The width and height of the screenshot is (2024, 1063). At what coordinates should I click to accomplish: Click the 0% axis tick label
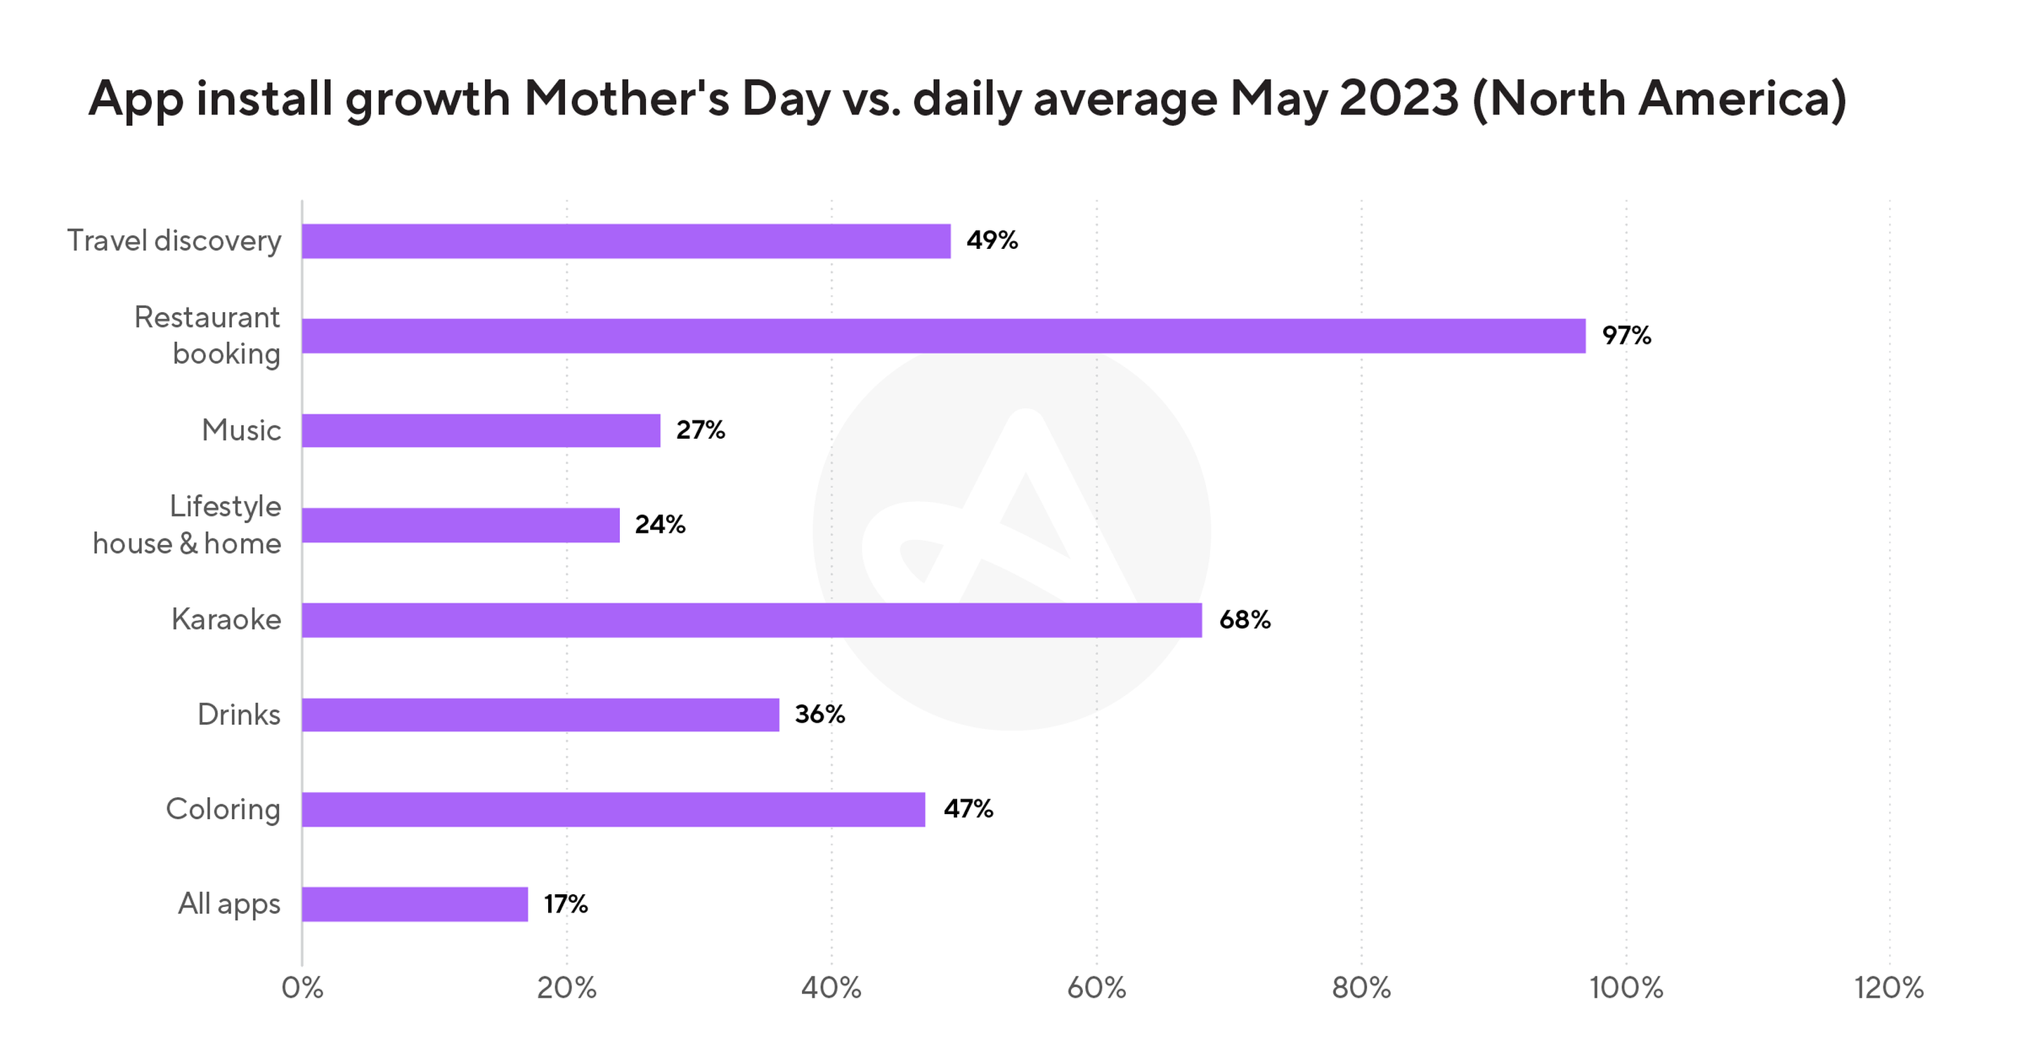(x=302, y=988)
